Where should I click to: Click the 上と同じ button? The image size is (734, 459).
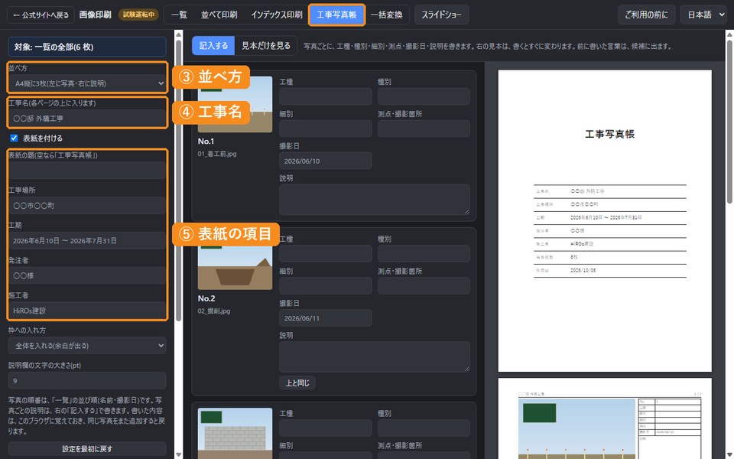click(297, 383)
